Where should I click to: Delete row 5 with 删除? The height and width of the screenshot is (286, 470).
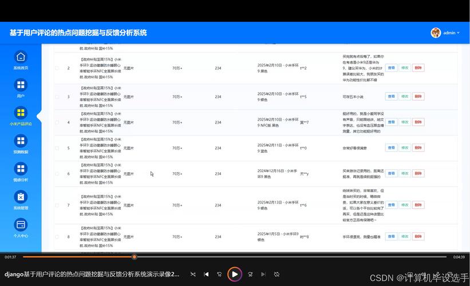418,148
